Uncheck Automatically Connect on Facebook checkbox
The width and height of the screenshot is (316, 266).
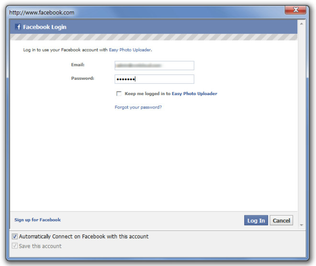click(15, 236)
